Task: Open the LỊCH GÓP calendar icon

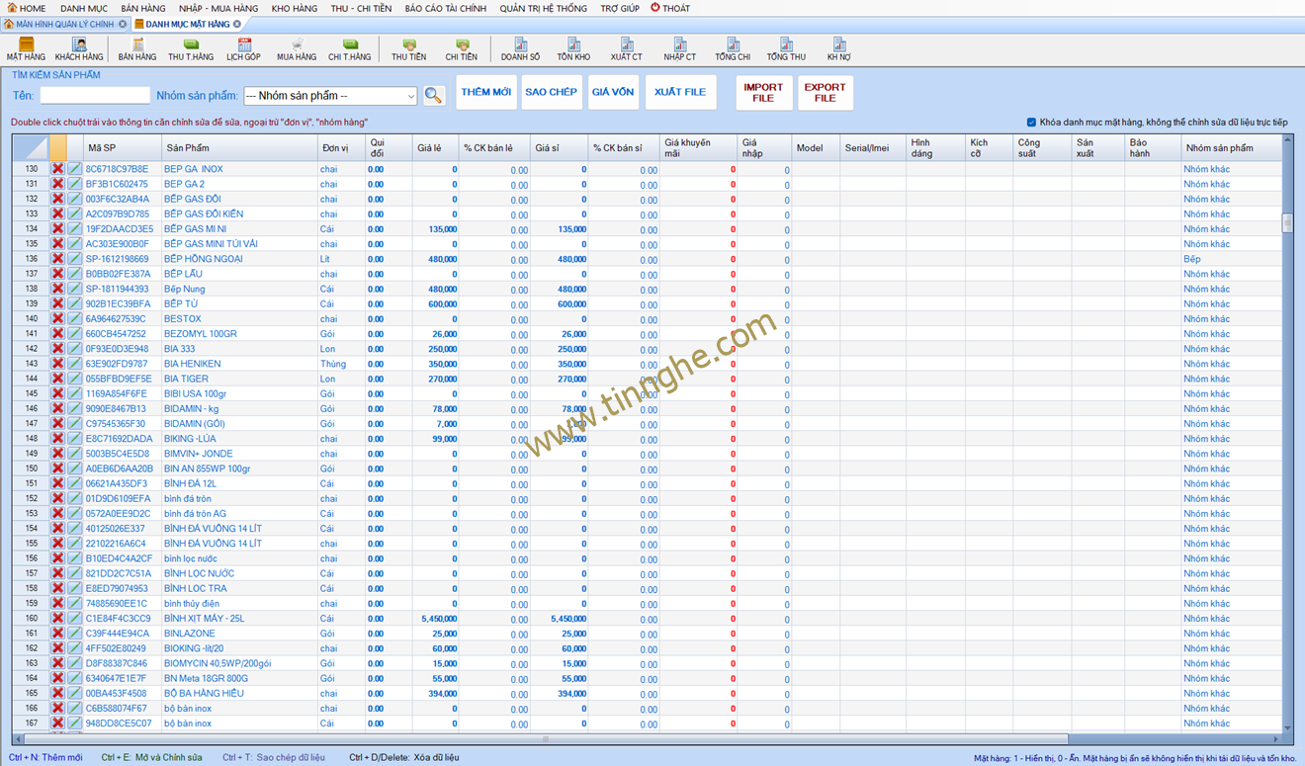Action: [x=243, y=48]
